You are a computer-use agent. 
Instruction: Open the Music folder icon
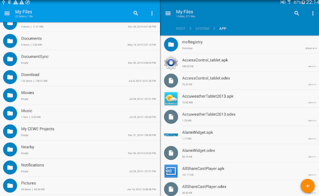10,113
